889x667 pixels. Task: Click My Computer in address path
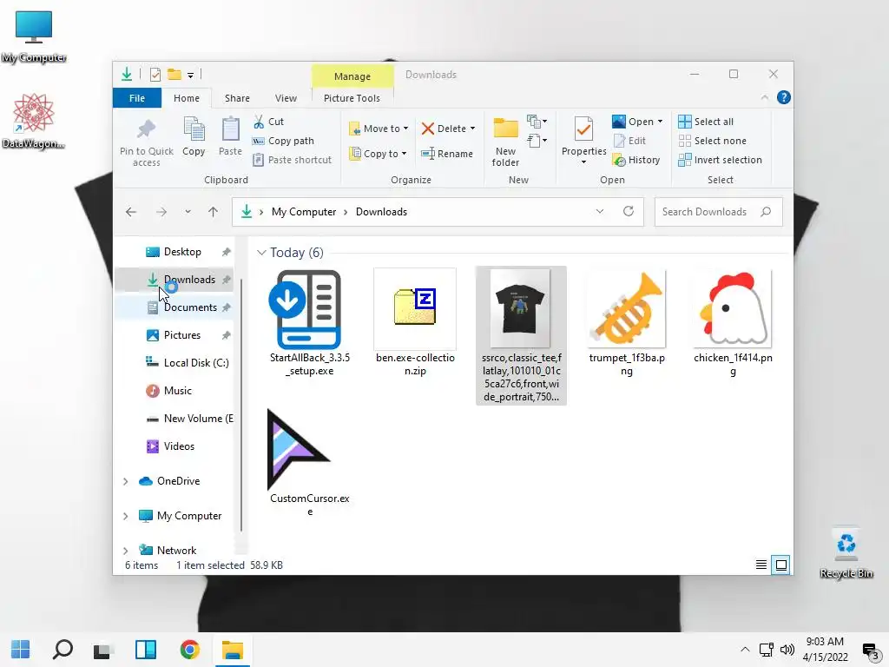(304, 212)
